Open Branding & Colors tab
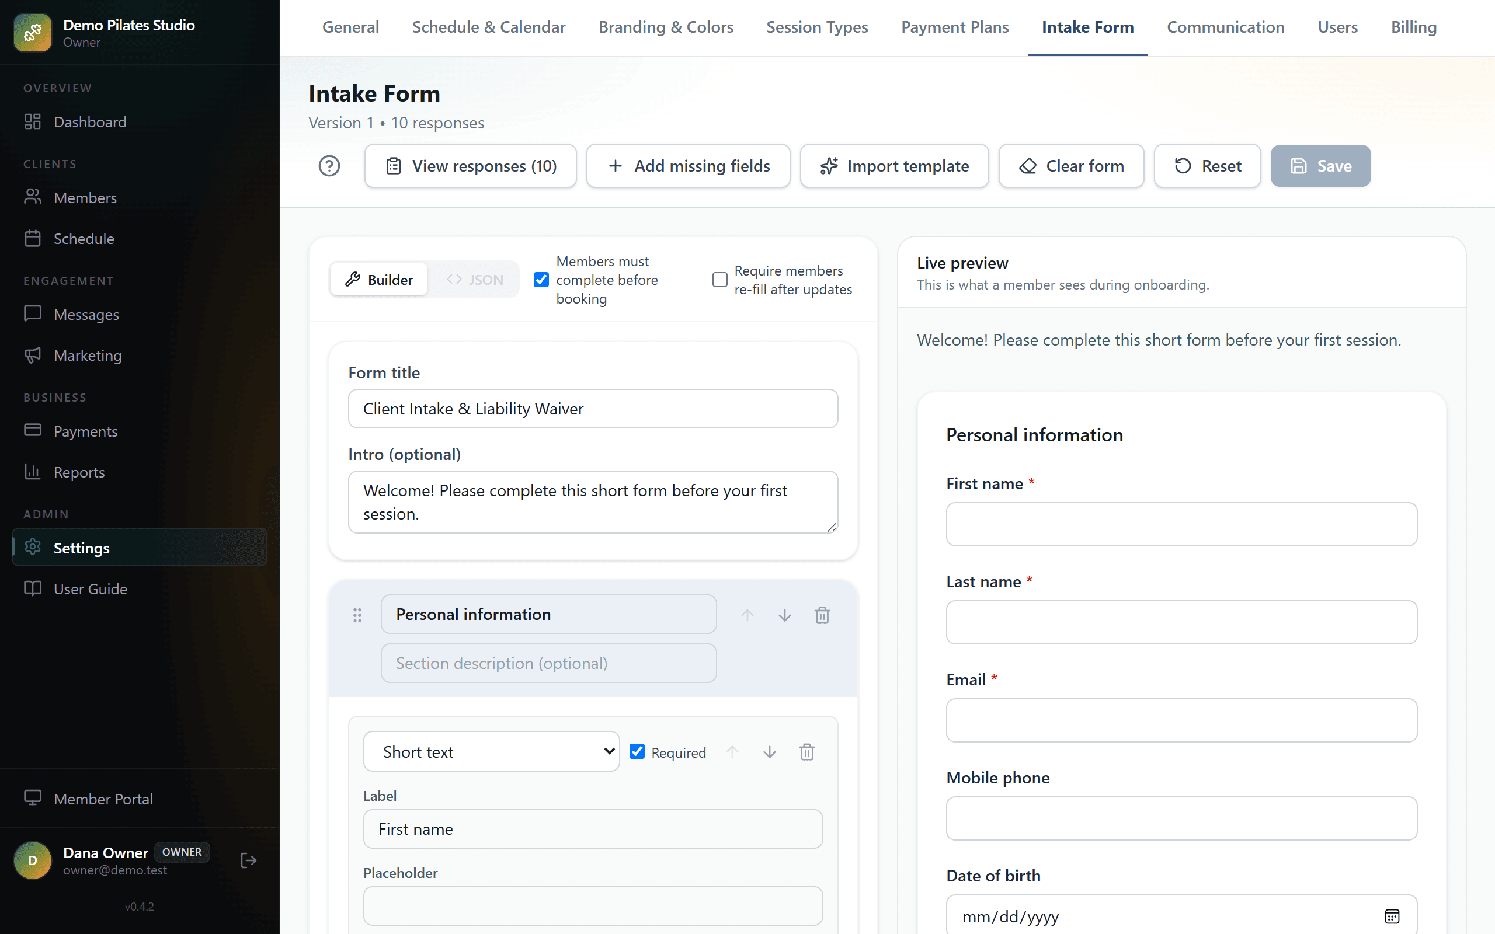The height and width of the screenshot is (934, 1495). [666, 27]
